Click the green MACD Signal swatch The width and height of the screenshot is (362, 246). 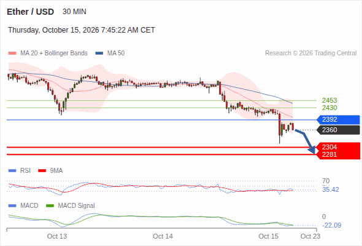click(x=50, y=206)
